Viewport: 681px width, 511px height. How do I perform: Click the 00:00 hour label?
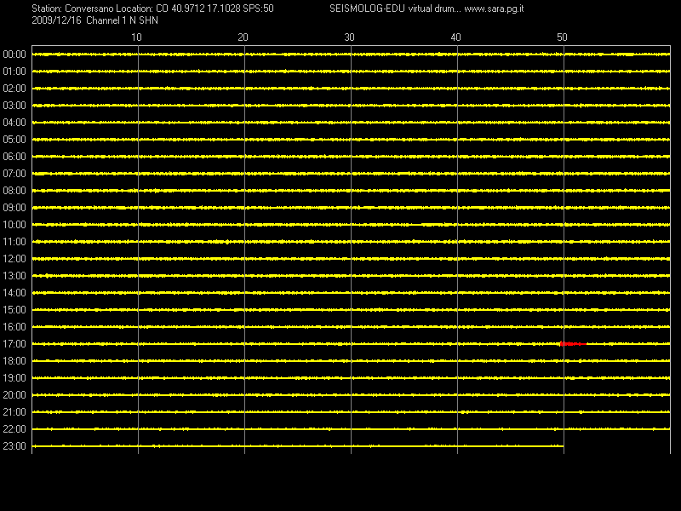14,55
